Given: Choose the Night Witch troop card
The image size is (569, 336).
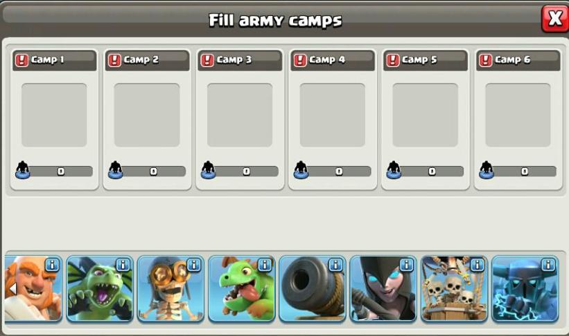Looking at the screenshot, I should [x=383, y=288].
